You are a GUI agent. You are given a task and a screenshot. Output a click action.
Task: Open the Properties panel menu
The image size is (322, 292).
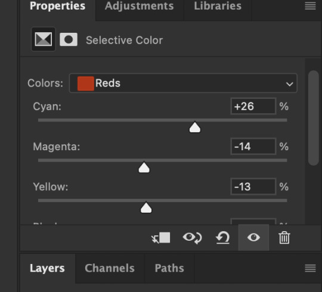tap(310, 6)
